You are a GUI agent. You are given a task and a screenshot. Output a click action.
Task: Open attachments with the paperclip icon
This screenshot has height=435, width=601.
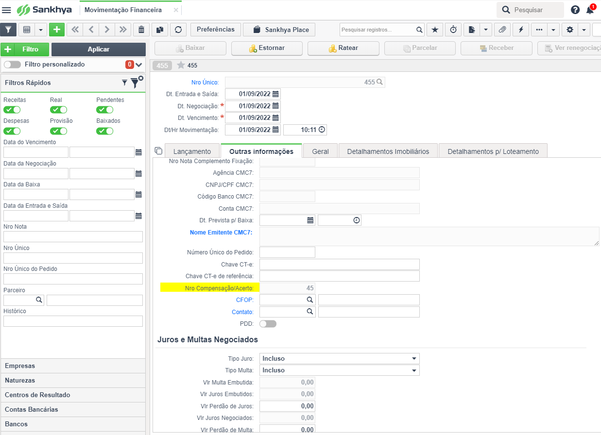coord(502,30)
